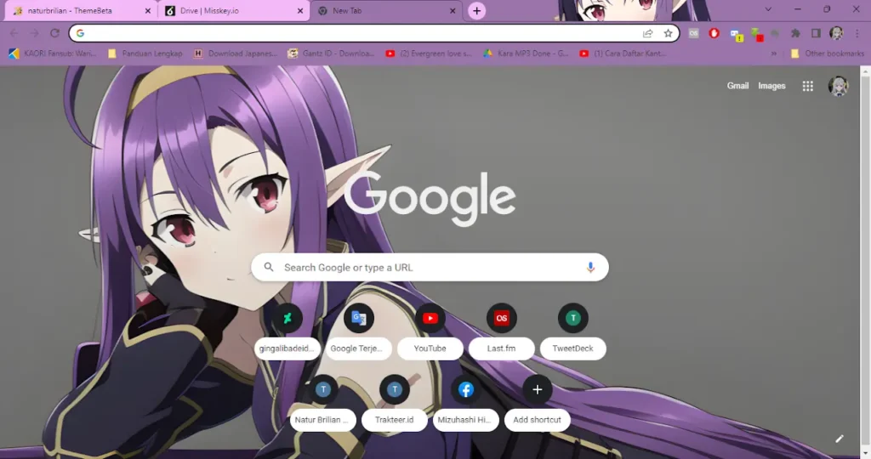Open the Mizuhashi Hi... Facebook shortcut
The width and height of the screenshot is (871, 459).
465,403
